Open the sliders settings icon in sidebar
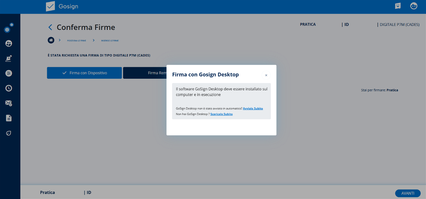The width and height of the screenshot is (426, 199). click(9, 73)
